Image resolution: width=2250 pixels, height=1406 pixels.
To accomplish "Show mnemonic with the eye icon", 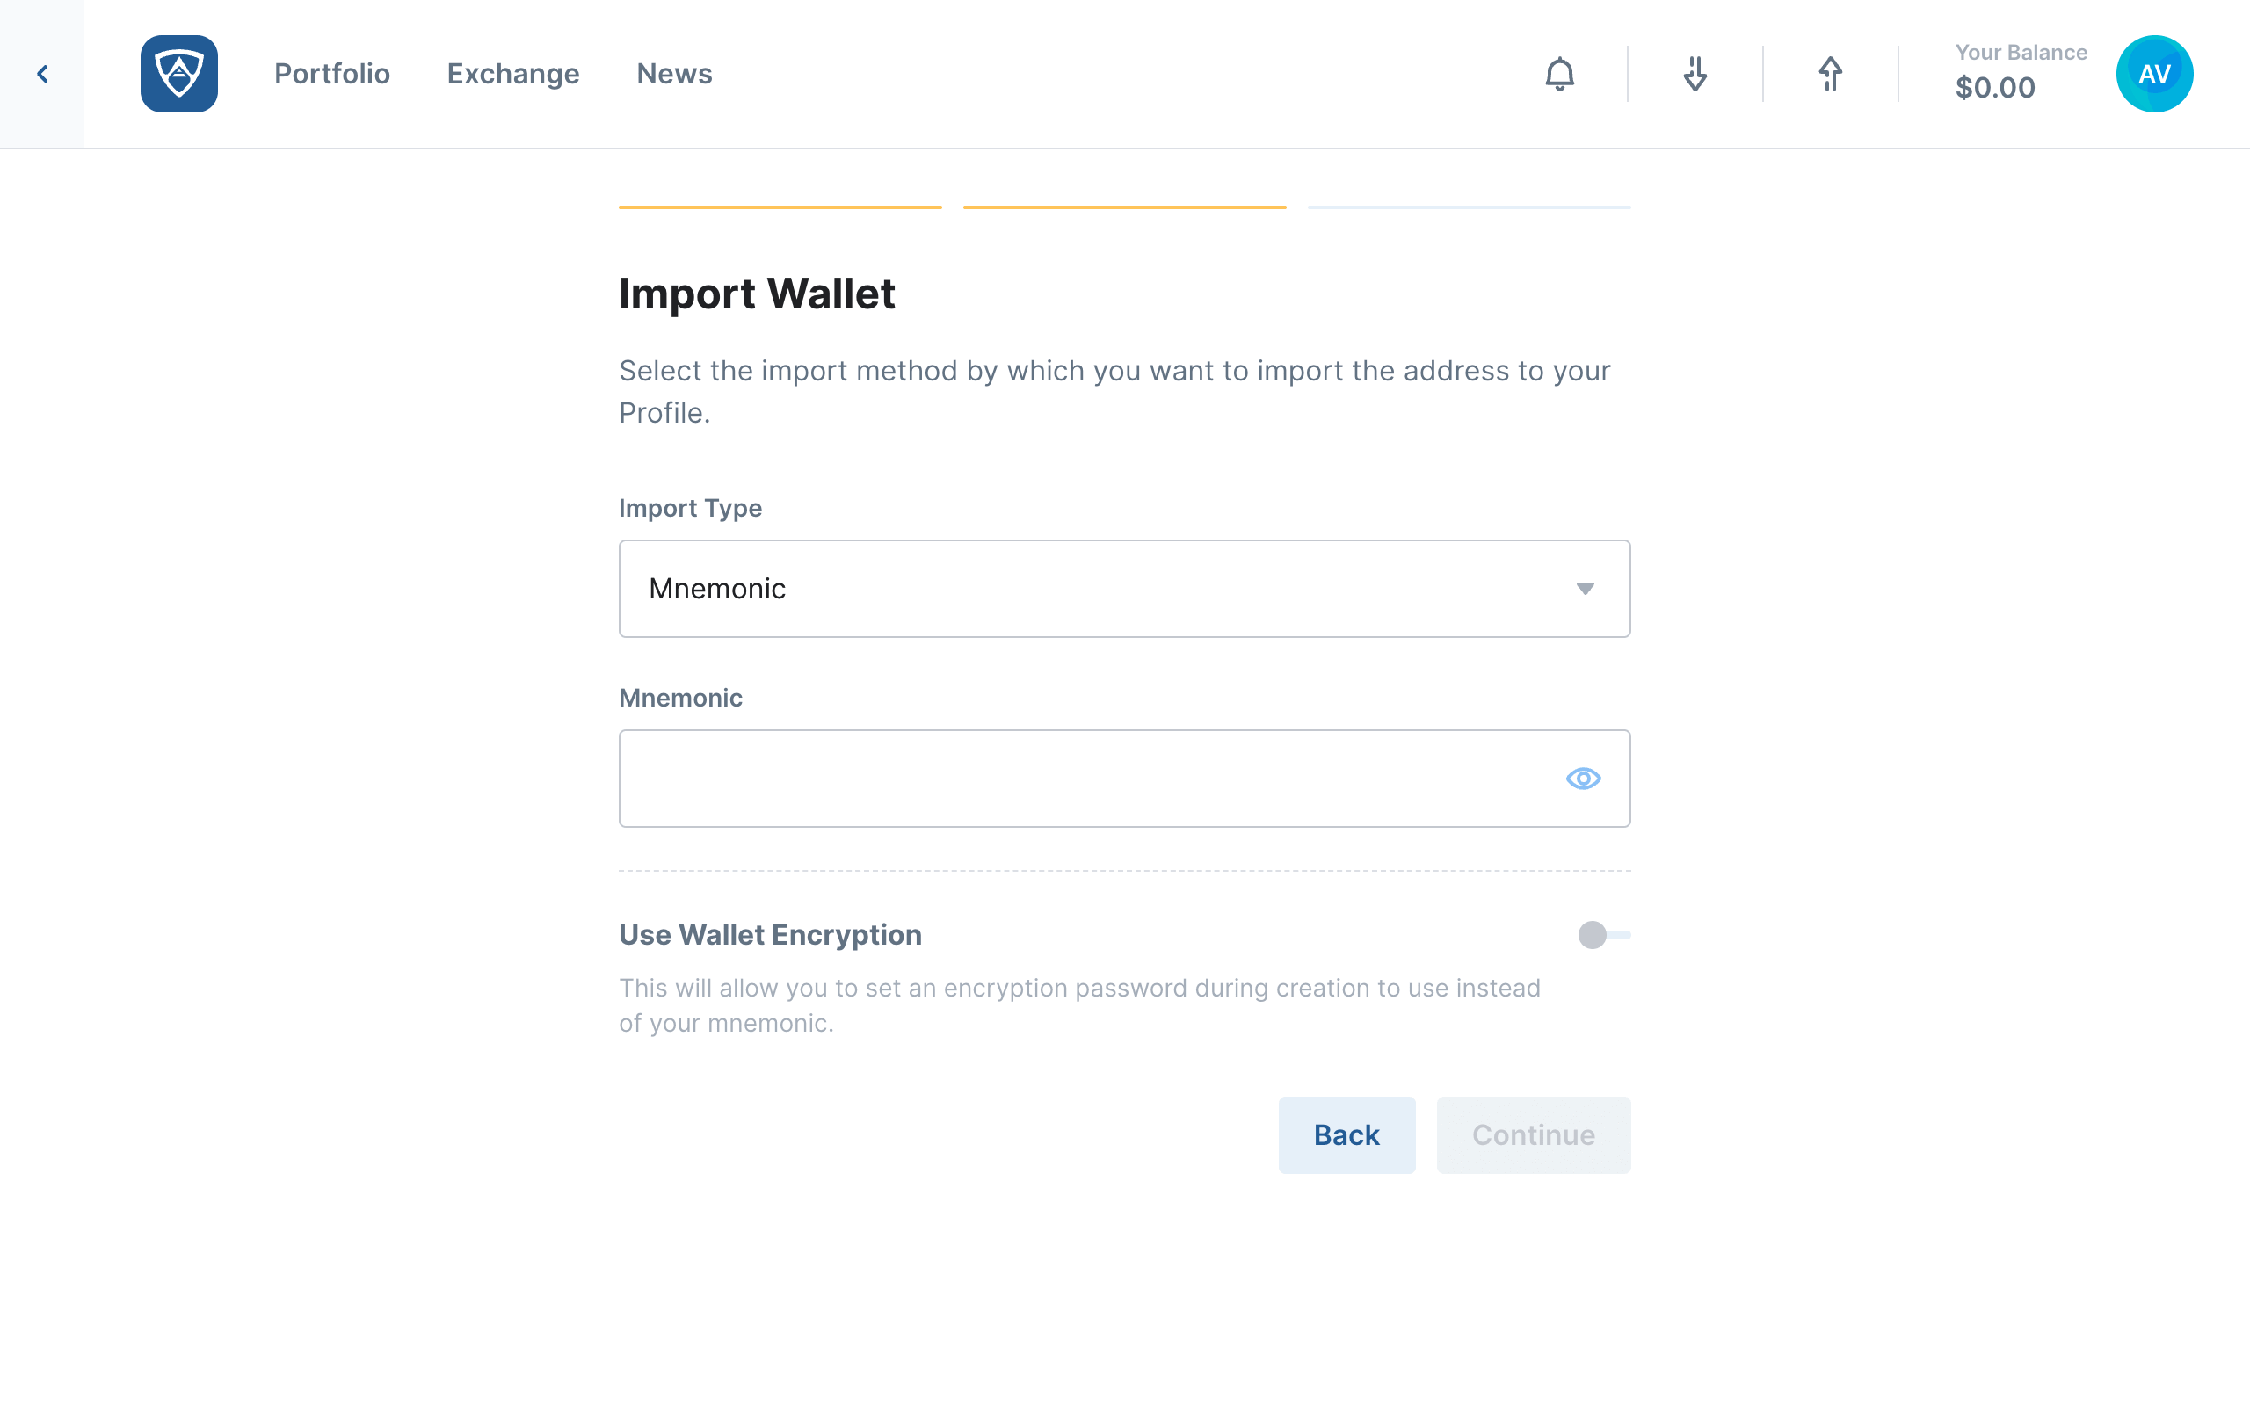I will click(1584, 779).
